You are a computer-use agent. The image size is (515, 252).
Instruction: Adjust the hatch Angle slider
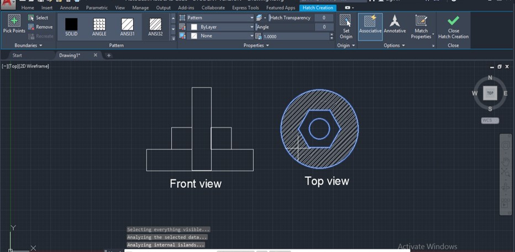point(285,27)
